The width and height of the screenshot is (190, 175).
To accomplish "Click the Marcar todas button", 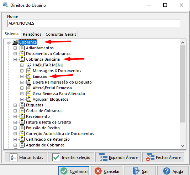I will click(26, 157).
